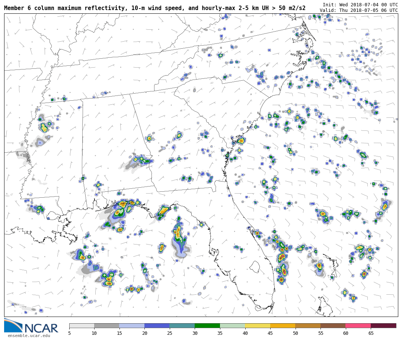This screenshot has height=340, width=402.
Task: Select the pink 60–65 colorbar segment
Action: tap(358, 326)
